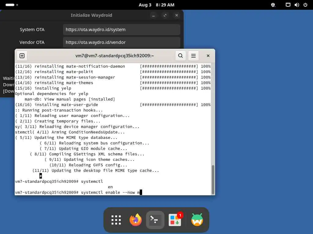Click the 'Vendor OTA' label
The width and height of the screenshot is (313, 234).
32,42
